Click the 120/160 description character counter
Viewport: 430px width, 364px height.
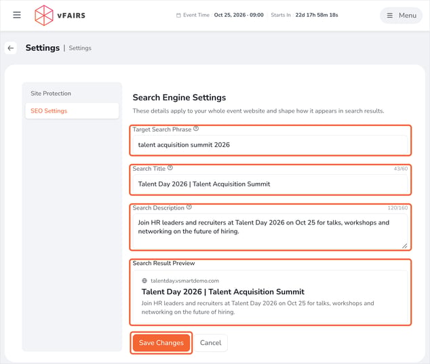397,208
